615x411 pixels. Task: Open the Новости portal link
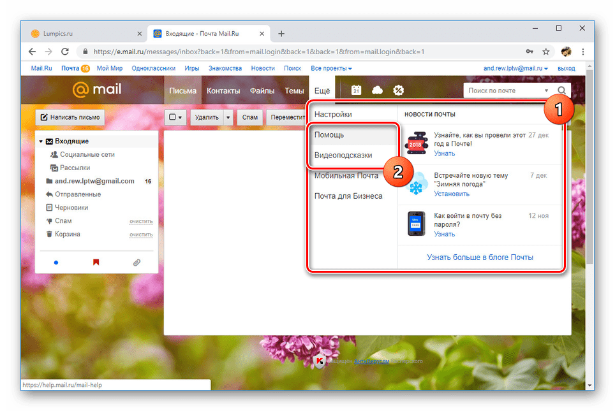[263, 68]
